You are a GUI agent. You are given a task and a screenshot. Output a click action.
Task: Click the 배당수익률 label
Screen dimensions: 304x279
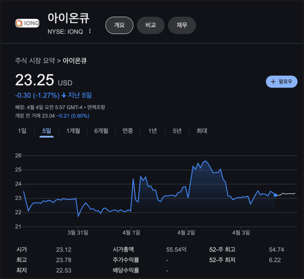[126, 270]
